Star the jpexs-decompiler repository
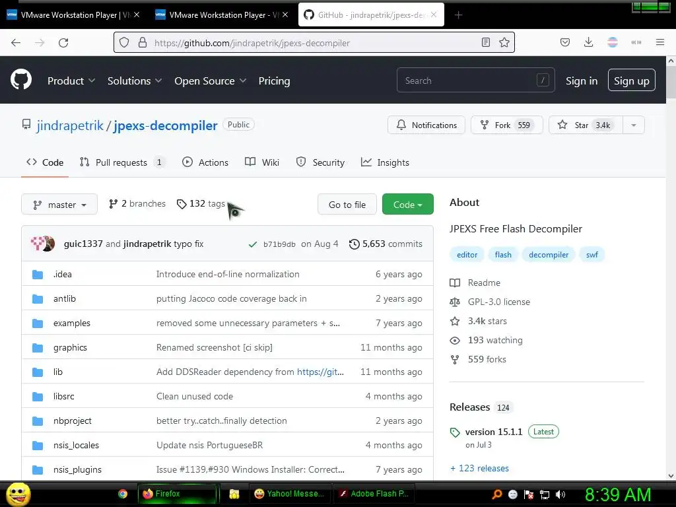676x507 pixels. coord(586,125)
